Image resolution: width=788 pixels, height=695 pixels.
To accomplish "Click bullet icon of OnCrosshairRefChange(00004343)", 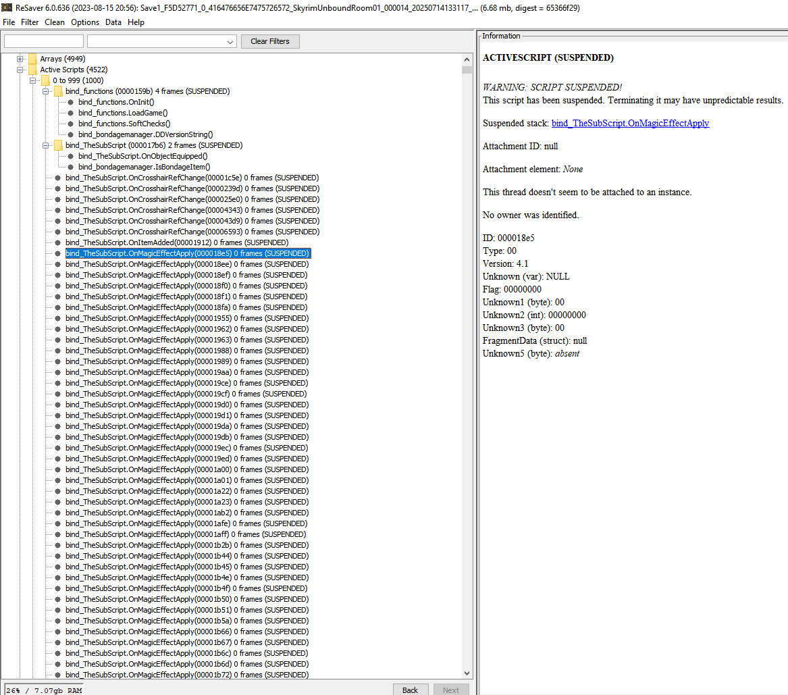I will pos(58,210).
